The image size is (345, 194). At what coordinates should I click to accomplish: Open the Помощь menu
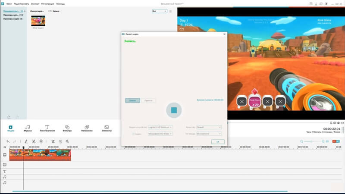[60, 4]
